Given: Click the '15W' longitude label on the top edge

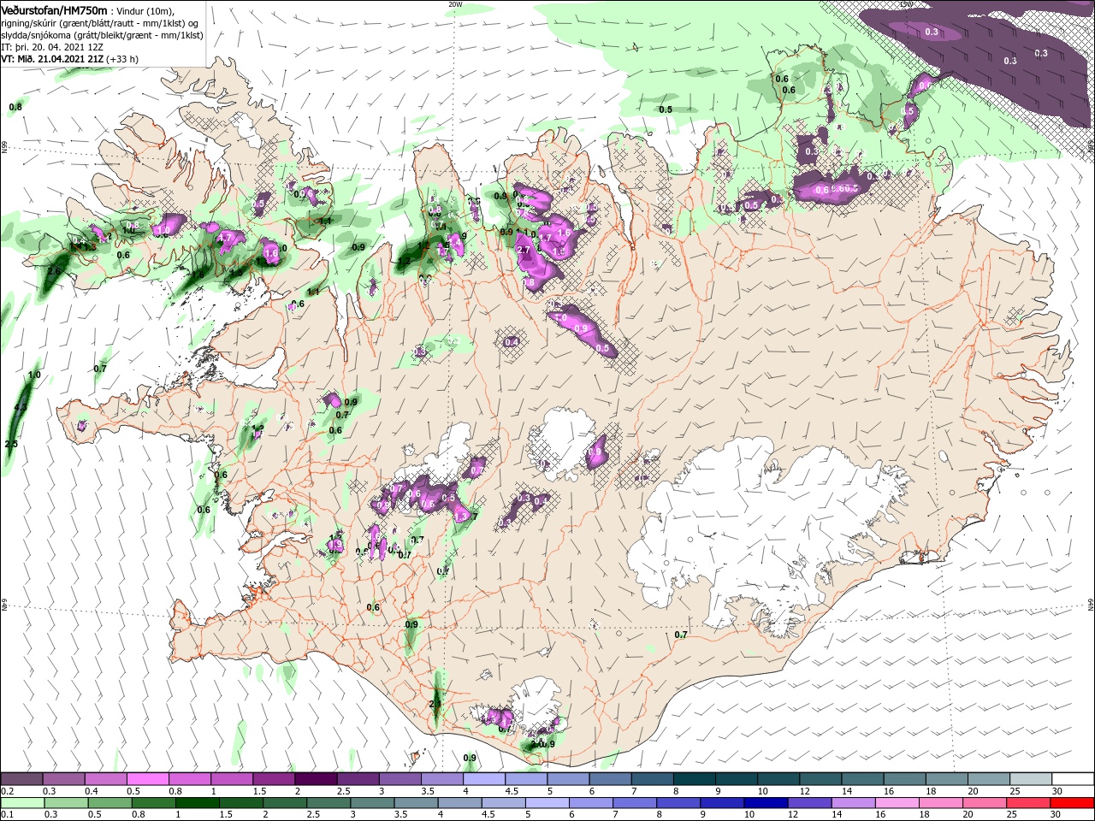Looking at the screenshot, I should 906,4.
